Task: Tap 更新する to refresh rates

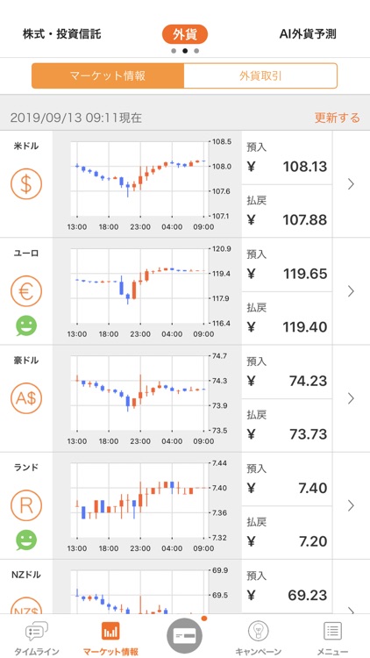Action: (338, 118)
